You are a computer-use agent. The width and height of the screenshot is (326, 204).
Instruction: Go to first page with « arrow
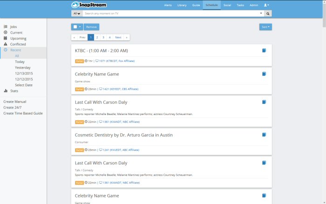74,37
